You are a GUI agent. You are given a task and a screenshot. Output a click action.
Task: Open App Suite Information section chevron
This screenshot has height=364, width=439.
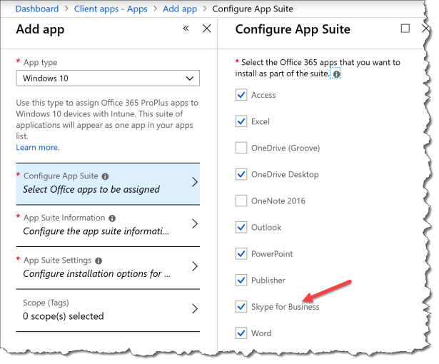(x=195, y=223)
